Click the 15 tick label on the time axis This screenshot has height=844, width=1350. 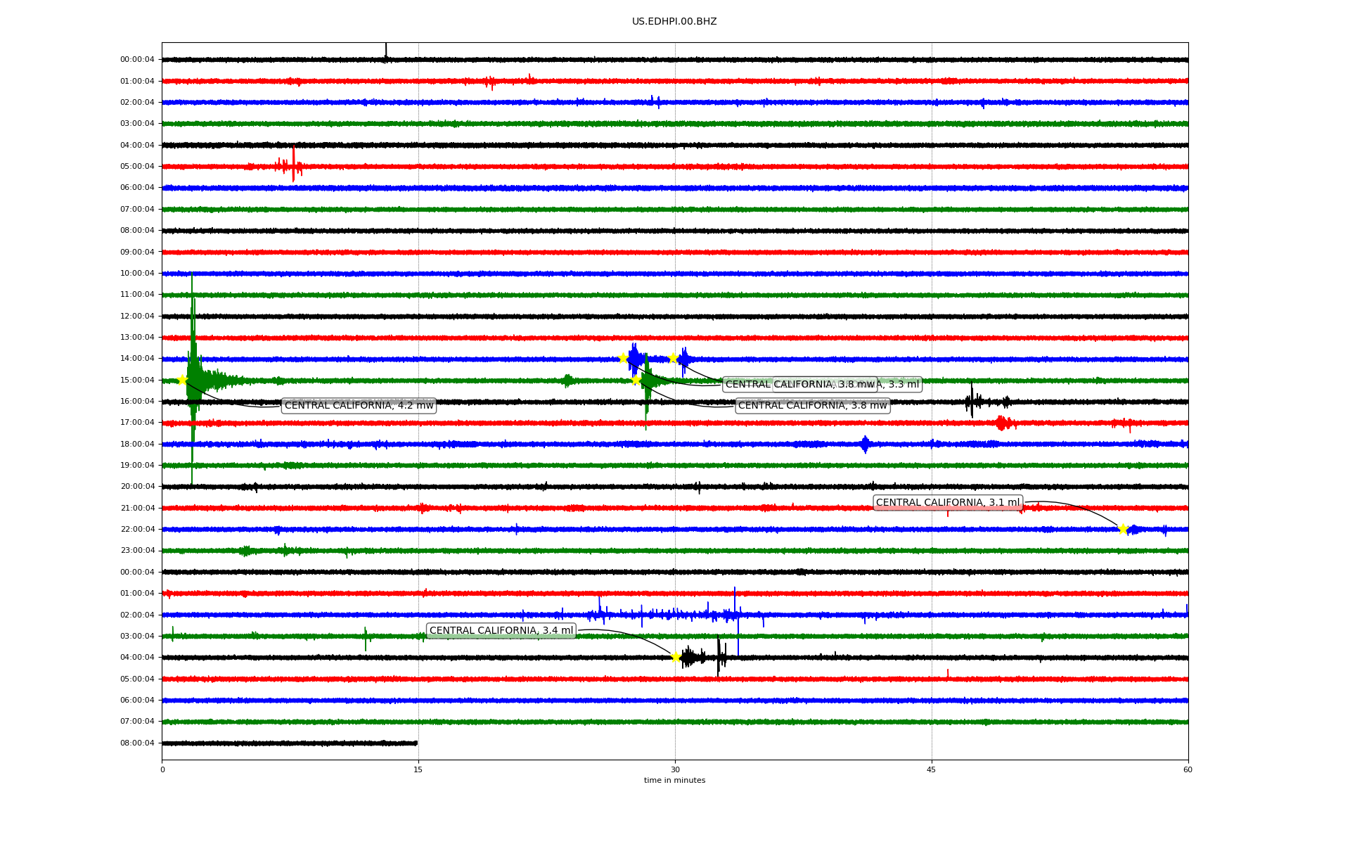coord(418,769)
